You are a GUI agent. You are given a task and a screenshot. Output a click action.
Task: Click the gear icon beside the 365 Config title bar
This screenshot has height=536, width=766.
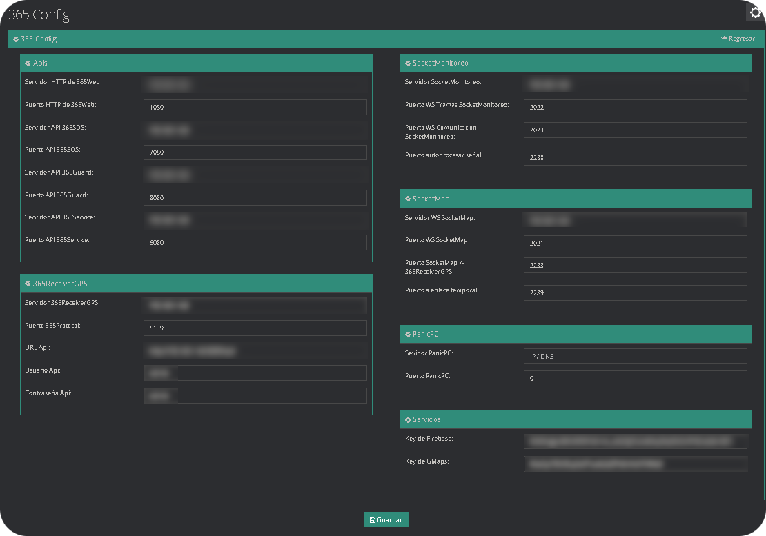[x=15, y=39]
